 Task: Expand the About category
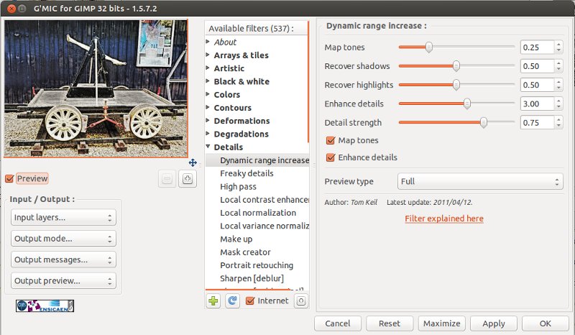coord(208,42)
